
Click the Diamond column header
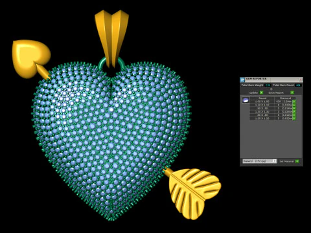pyautogui.click(x=285, y=98)
